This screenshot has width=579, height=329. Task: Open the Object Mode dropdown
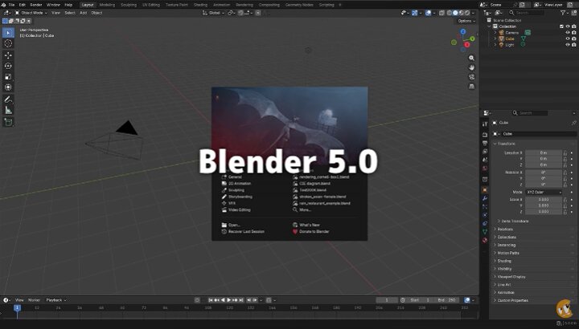[31, 13]
